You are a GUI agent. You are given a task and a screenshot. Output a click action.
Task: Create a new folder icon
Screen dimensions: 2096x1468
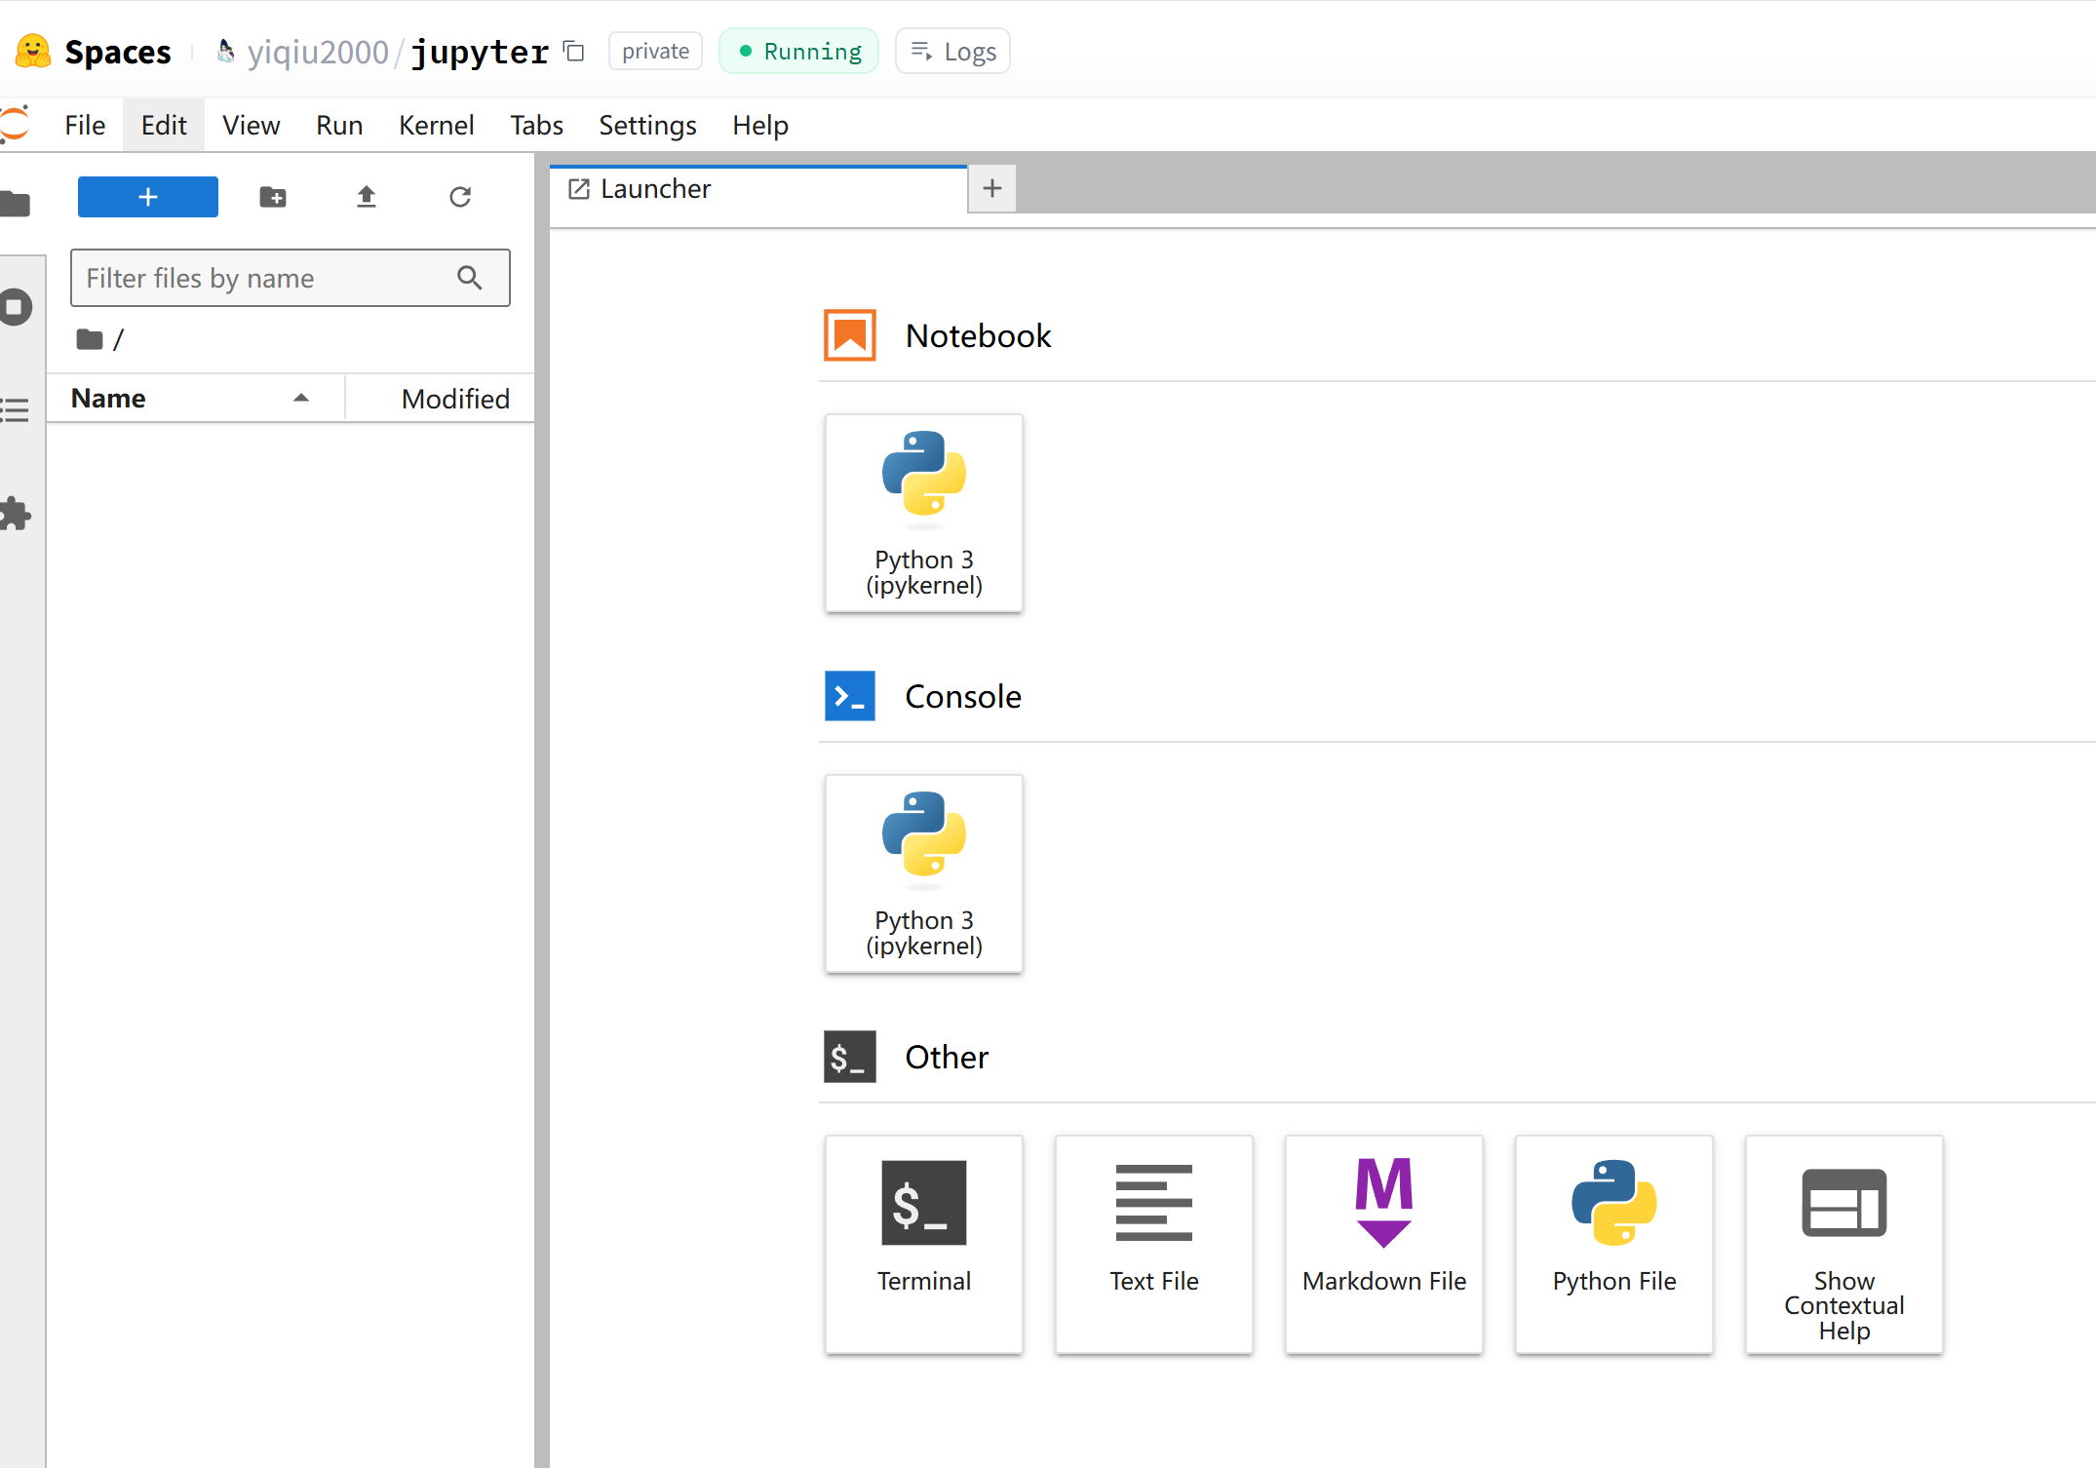click(273, 197)
